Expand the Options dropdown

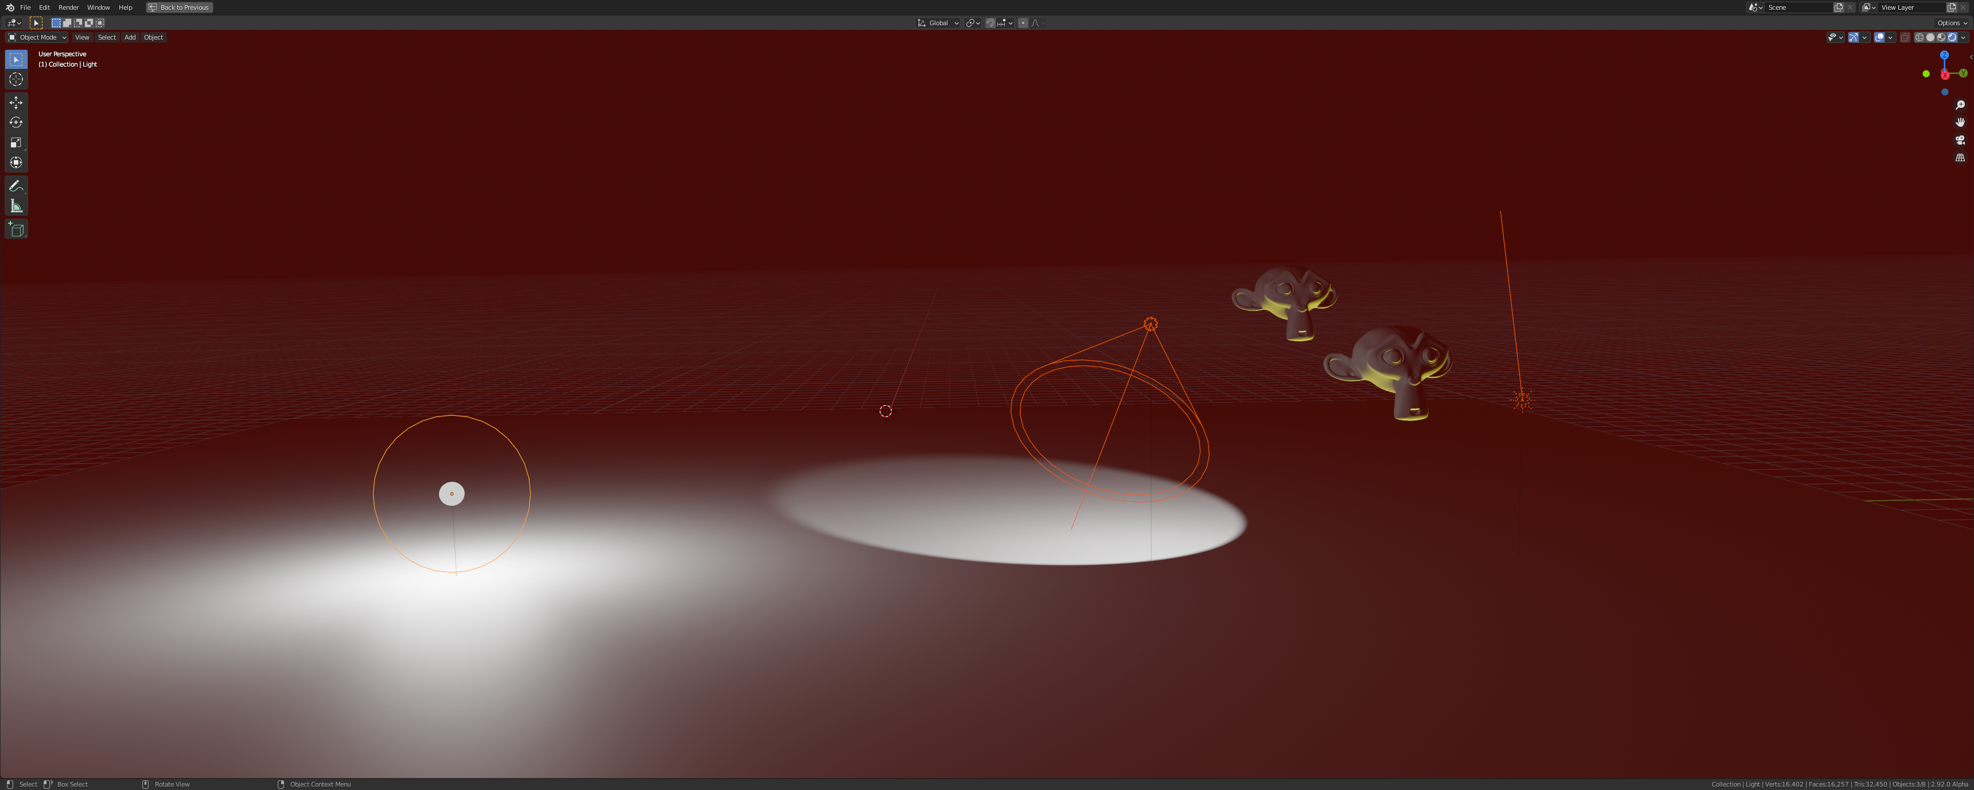(1951, 23)
